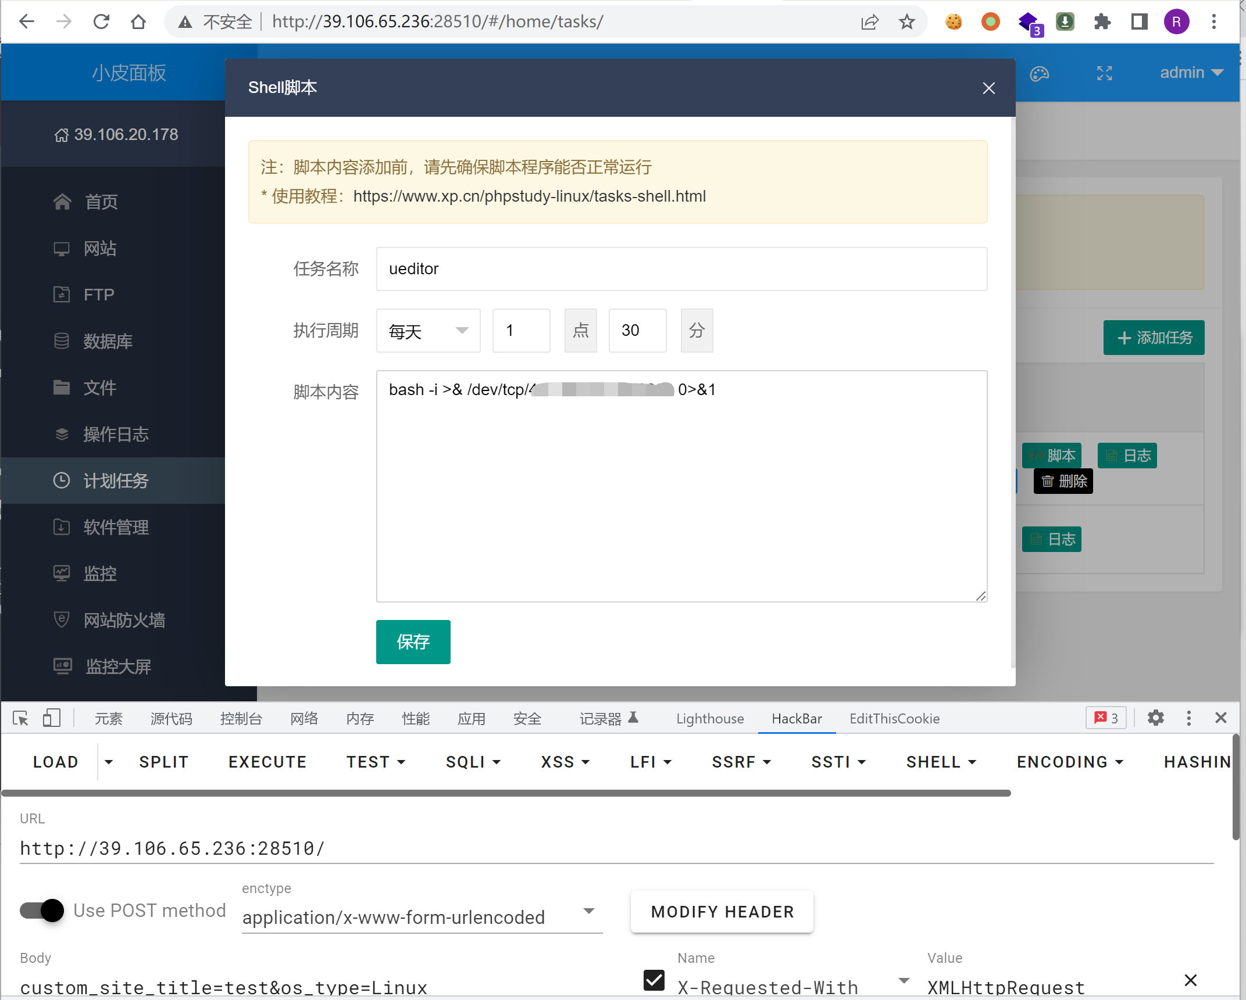Click the browser reload icon
The width and height of the screenshot is (1246, 1000).
tap(102, 22)
